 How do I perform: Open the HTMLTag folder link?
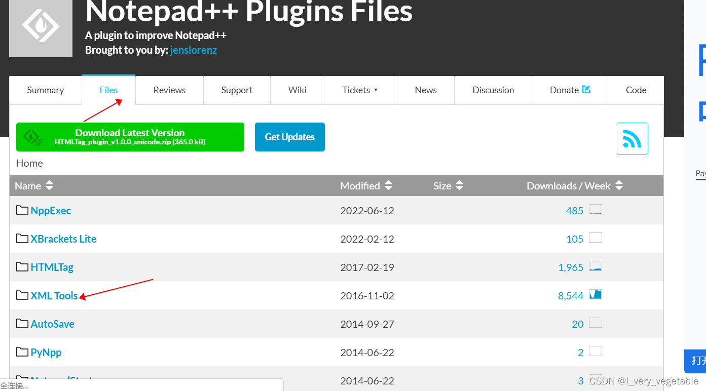tap(52, 267)
